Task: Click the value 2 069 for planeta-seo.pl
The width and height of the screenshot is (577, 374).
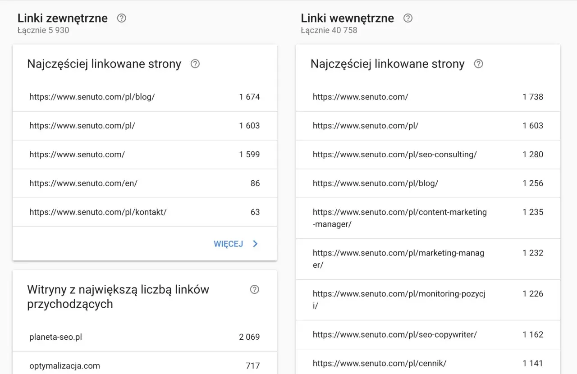Action: (x=250, y=337)
